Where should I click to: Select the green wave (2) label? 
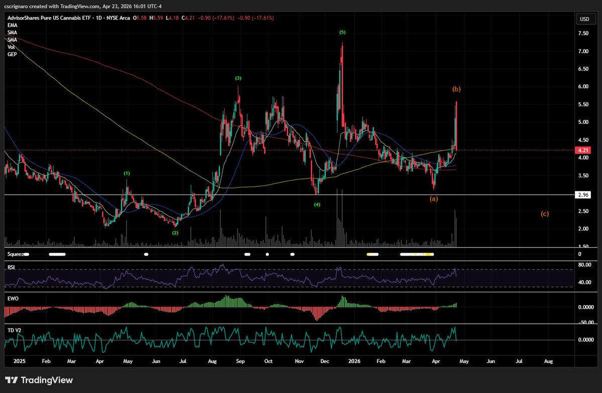[175, 233]
